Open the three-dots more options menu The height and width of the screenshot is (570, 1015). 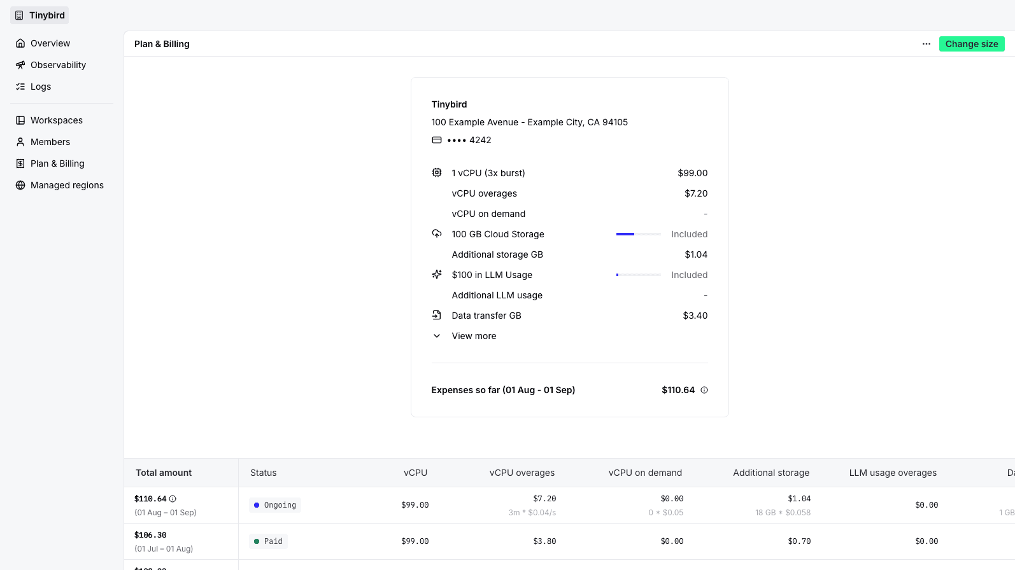(x=926, y=44)
